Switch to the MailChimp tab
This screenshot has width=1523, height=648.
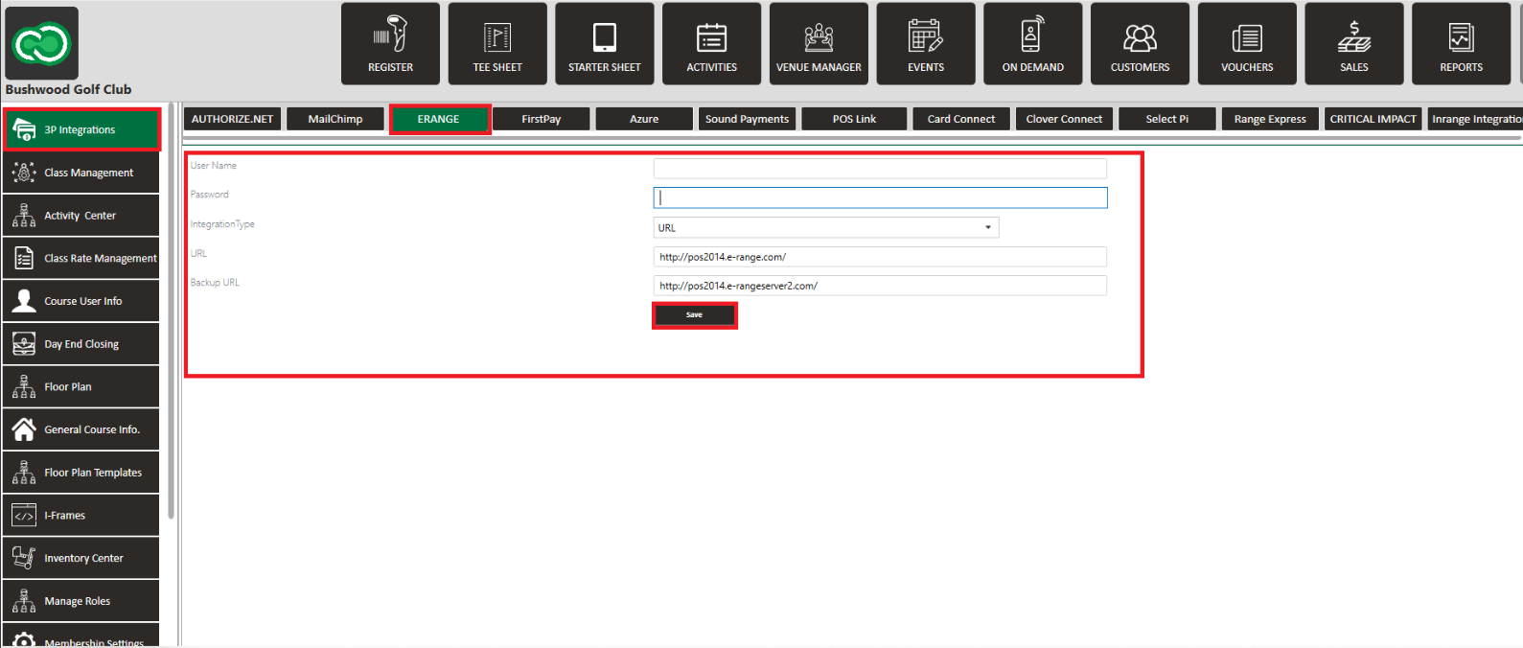[335, 119]
